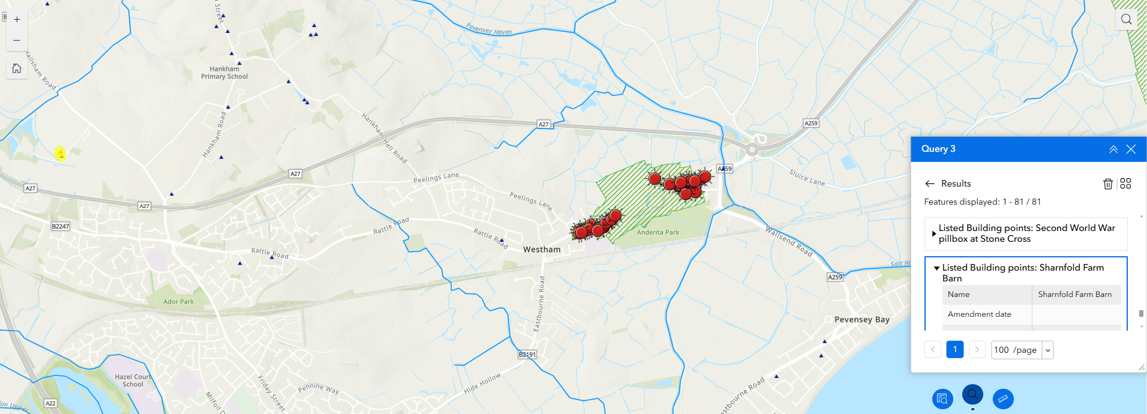Screen dimensions: 1147x414
Task: Return map to home extent
Action: (x=17, y=68)
